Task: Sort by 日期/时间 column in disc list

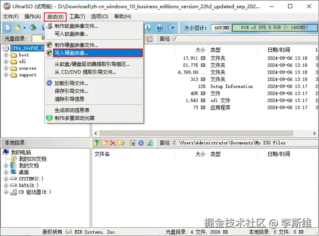Action: coord(289,50)
